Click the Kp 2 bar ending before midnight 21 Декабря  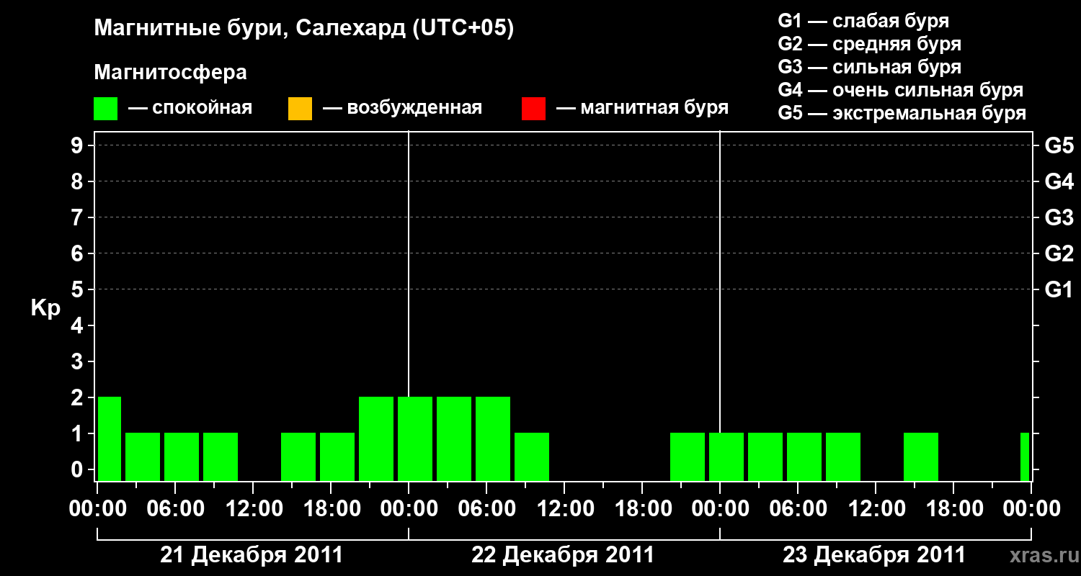point(376,438)
